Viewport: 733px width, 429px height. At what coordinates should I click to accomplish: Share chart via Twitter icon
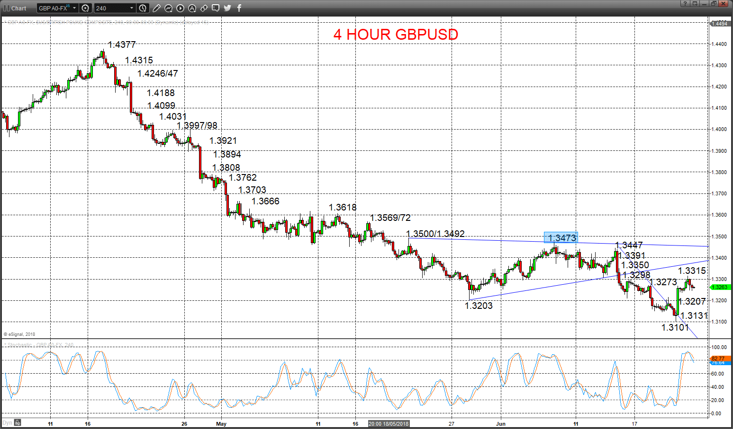click(227, 8)
